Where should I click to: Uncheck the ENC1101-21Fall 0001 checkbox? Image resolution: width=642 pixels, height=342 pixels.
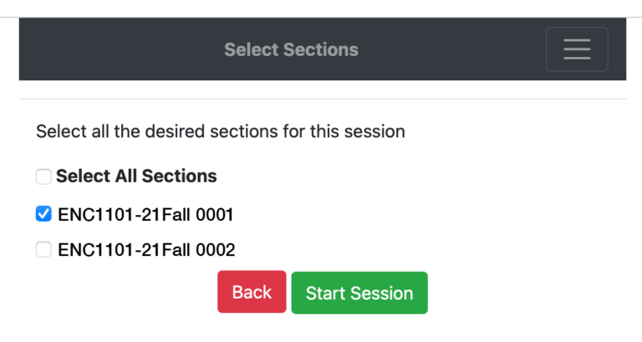(x=43, y=214)
